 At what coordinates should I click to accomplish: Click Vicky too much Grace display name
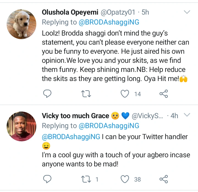pyautogui.click(x=75, y=116)
